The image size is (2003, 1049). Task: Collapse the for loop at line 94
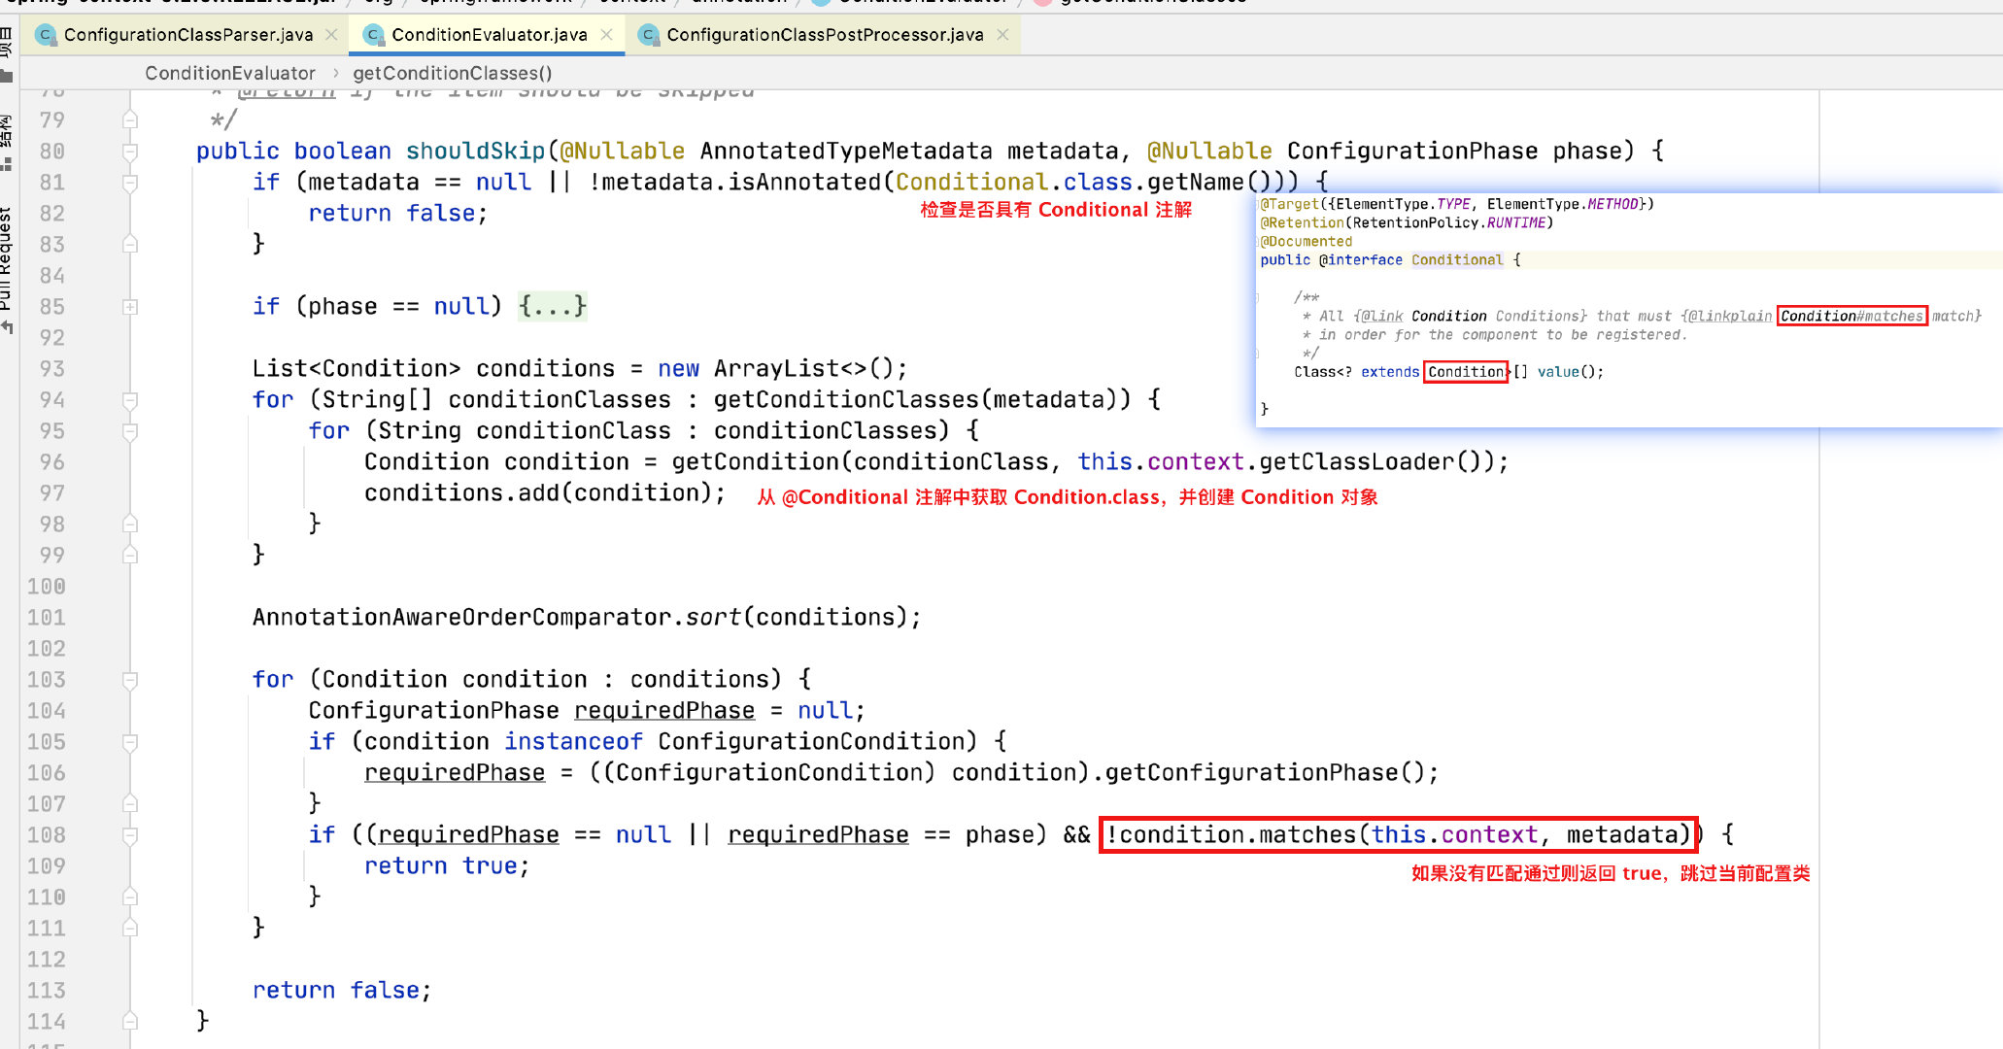point(129,400)
